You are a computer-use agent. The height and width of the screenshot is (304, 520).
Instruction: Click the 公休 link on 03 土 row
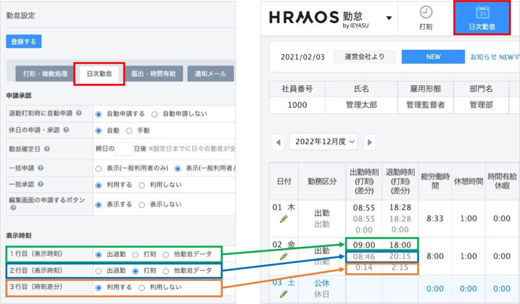coord(322,283)
